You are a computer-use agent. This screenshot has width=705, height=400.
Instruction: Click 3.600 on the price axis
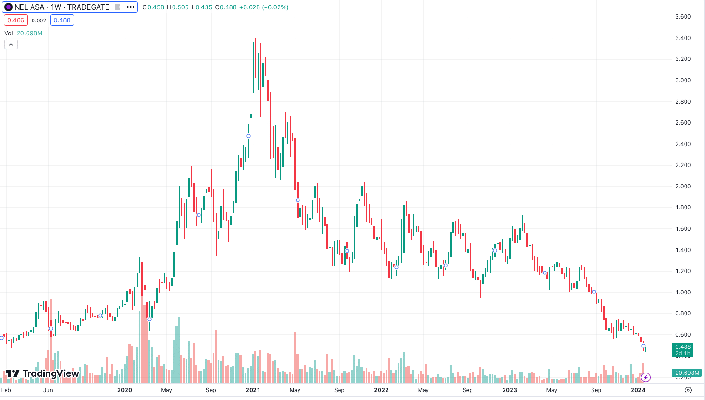coord(683,17)
